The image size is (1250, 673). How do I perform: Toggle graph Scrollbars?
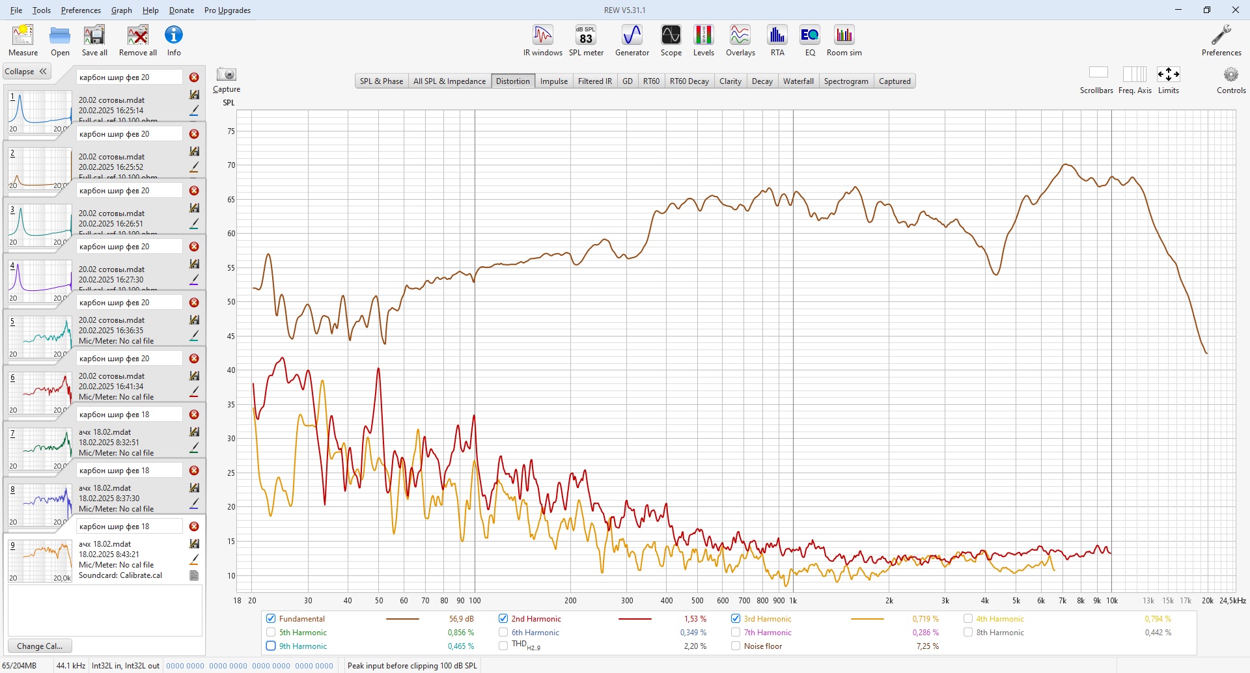point(1098,80)
